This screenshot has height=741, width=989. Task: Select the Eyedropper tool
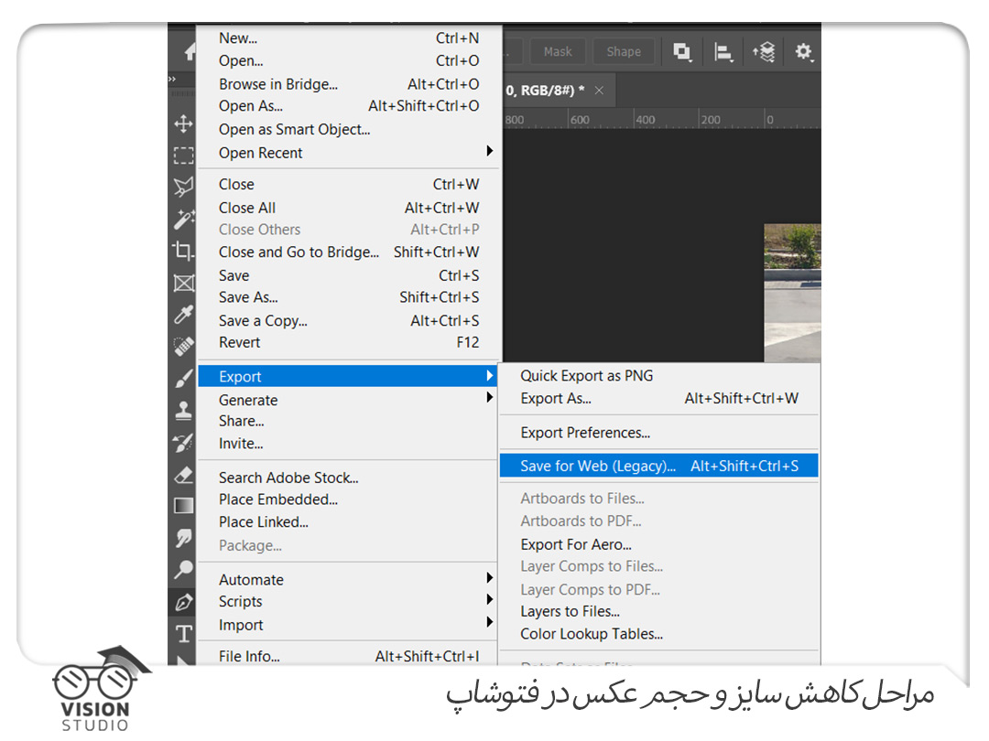coord(183,315)
